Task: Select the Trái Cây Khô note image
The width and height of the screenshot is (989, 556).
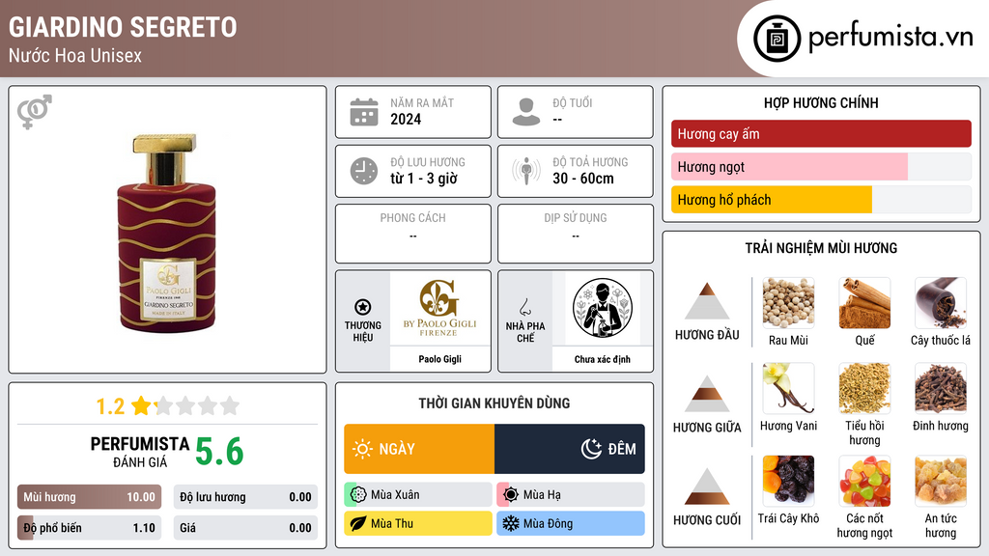Action: coord(788,482)
